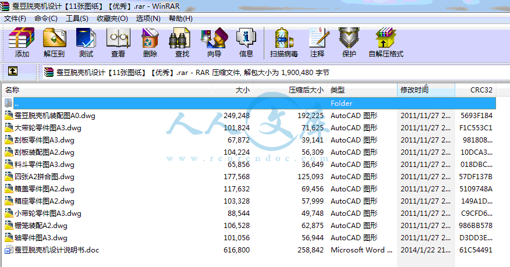Screen dimensions: 510x267
Task: Click CRC32 value 986BB578
Action: [476, 226]
